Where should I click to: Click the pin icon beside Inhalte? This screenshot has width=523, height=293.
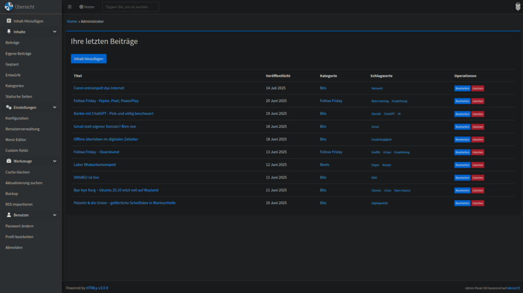click(9, 32)
